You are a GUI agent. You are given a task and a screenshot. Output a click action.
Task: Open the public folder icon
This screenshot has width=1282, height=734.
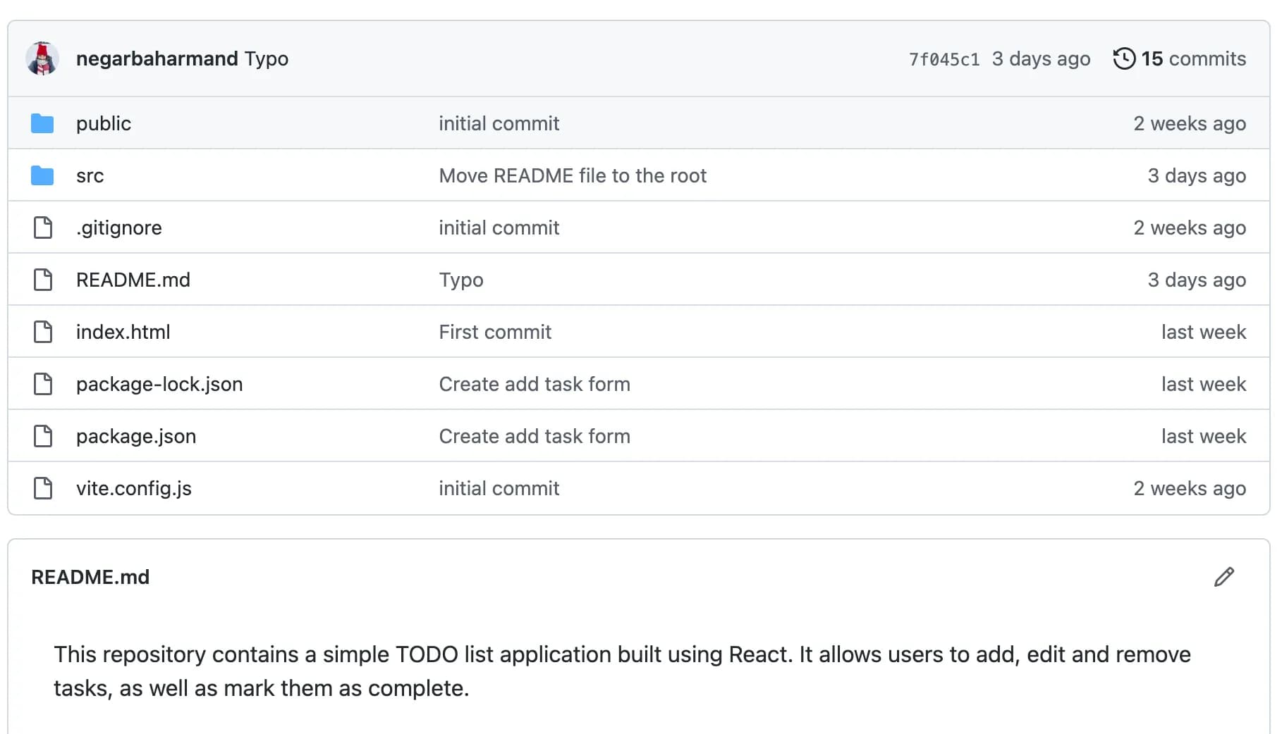pyautogui.click(x=42, y=123)
